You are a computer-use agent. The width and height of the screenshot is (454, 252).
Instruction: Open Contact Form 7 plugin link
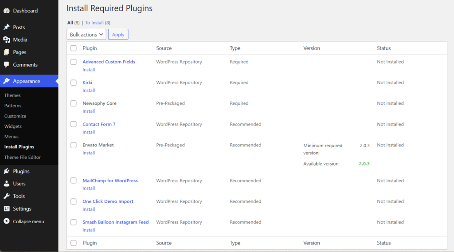[99, 124]
